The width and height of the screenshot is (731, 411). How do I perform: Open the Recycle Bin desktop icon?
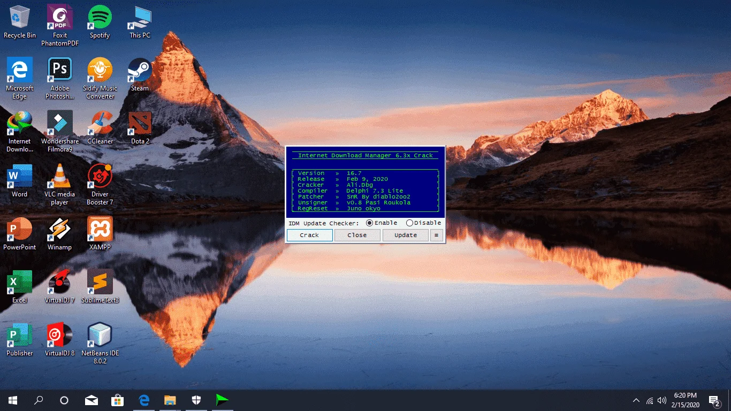tap(20, 21)
